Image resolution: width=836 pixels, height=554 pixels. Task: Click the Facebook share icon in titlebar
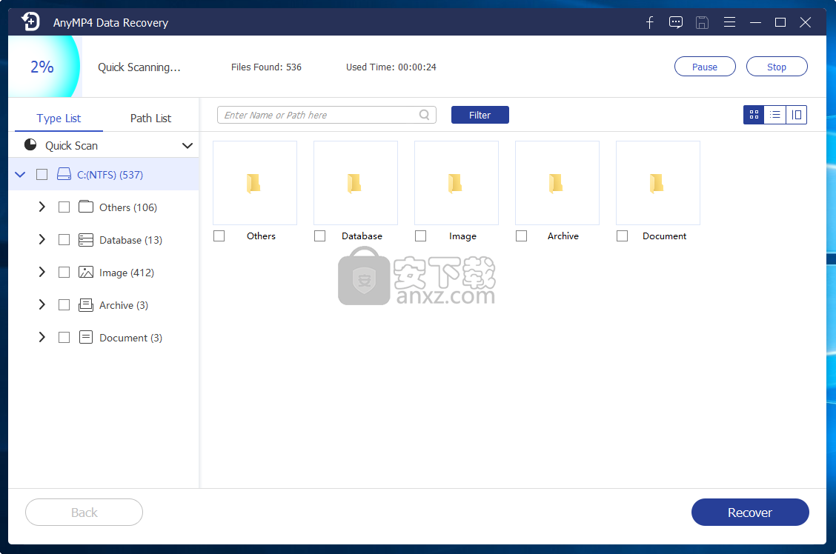pos(649,22)
